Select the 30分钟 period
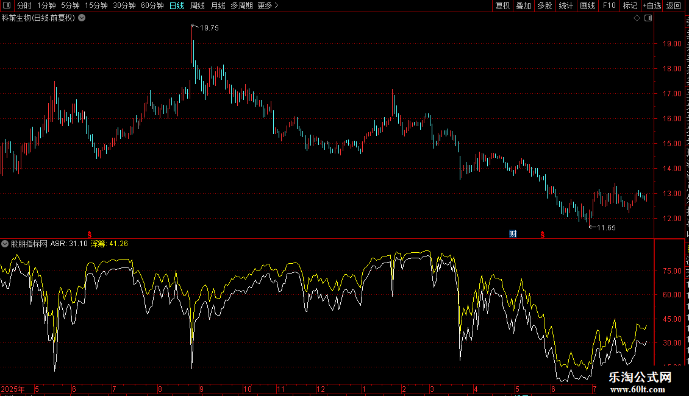The image size is (689, 396). [x=124, y=5]
